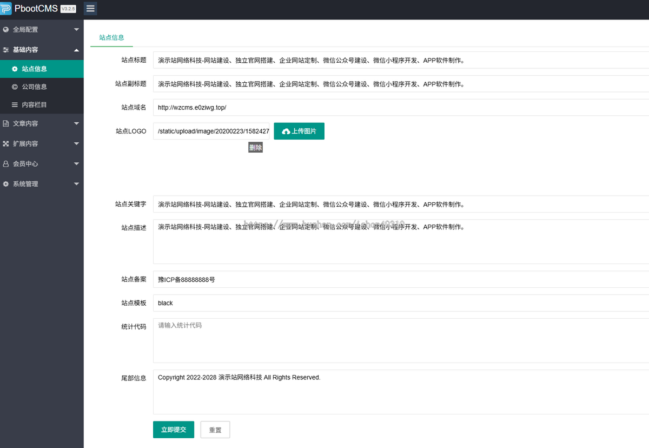Click the 上传图片 button
The width and height of the screenshot is (649, 448).
(x=299, y=131)
